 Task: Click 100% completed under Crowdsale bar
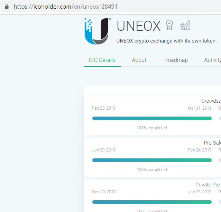pos(152,128)
